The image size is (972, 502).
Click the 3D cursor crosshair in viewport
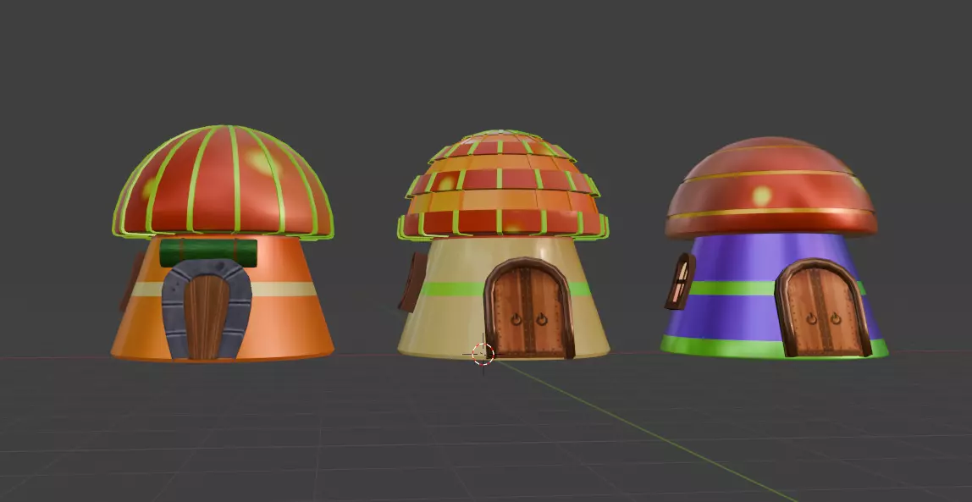(483, 355)
